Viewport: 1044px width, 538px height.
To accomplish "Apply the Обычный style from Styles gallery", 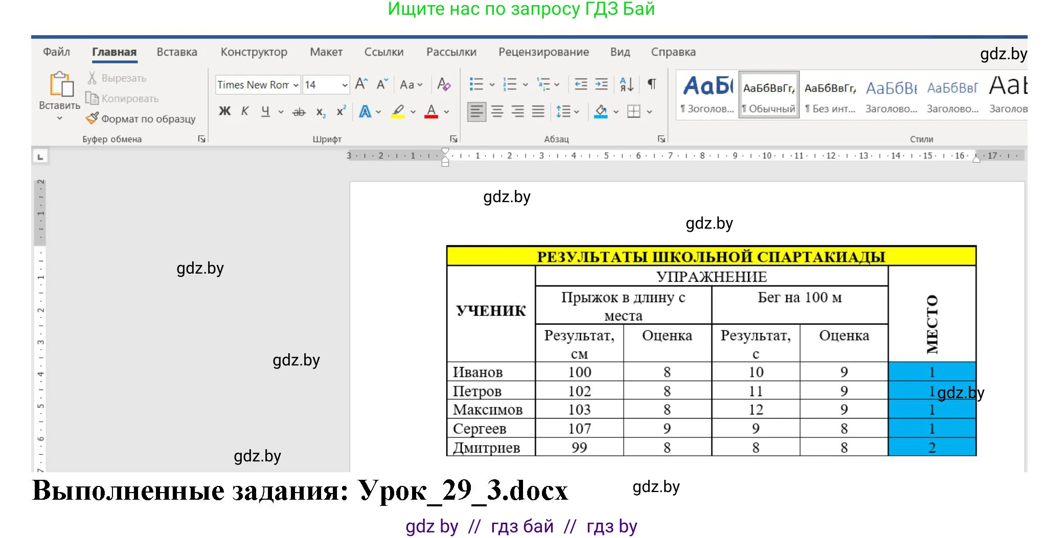I will tap(768, 94).
